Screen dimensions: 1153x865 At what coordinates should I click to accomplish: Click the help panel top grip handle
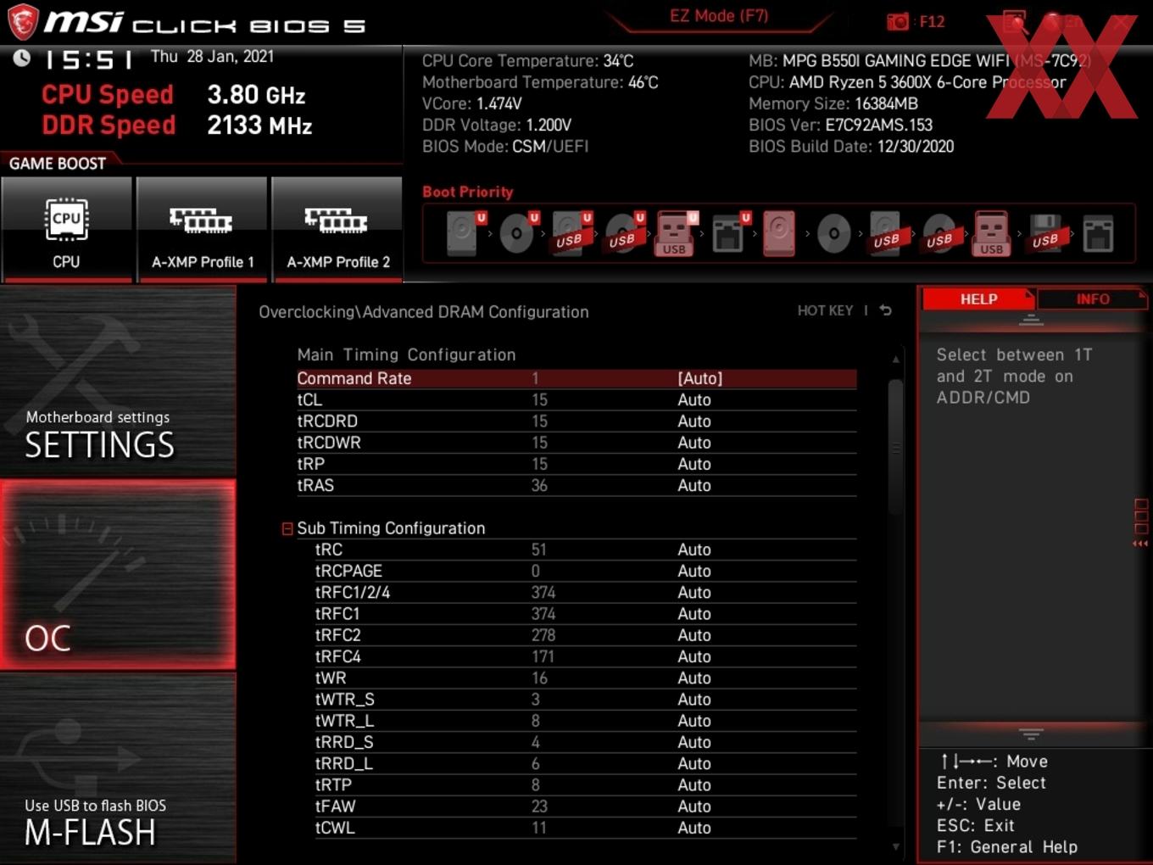[1031, 321]
